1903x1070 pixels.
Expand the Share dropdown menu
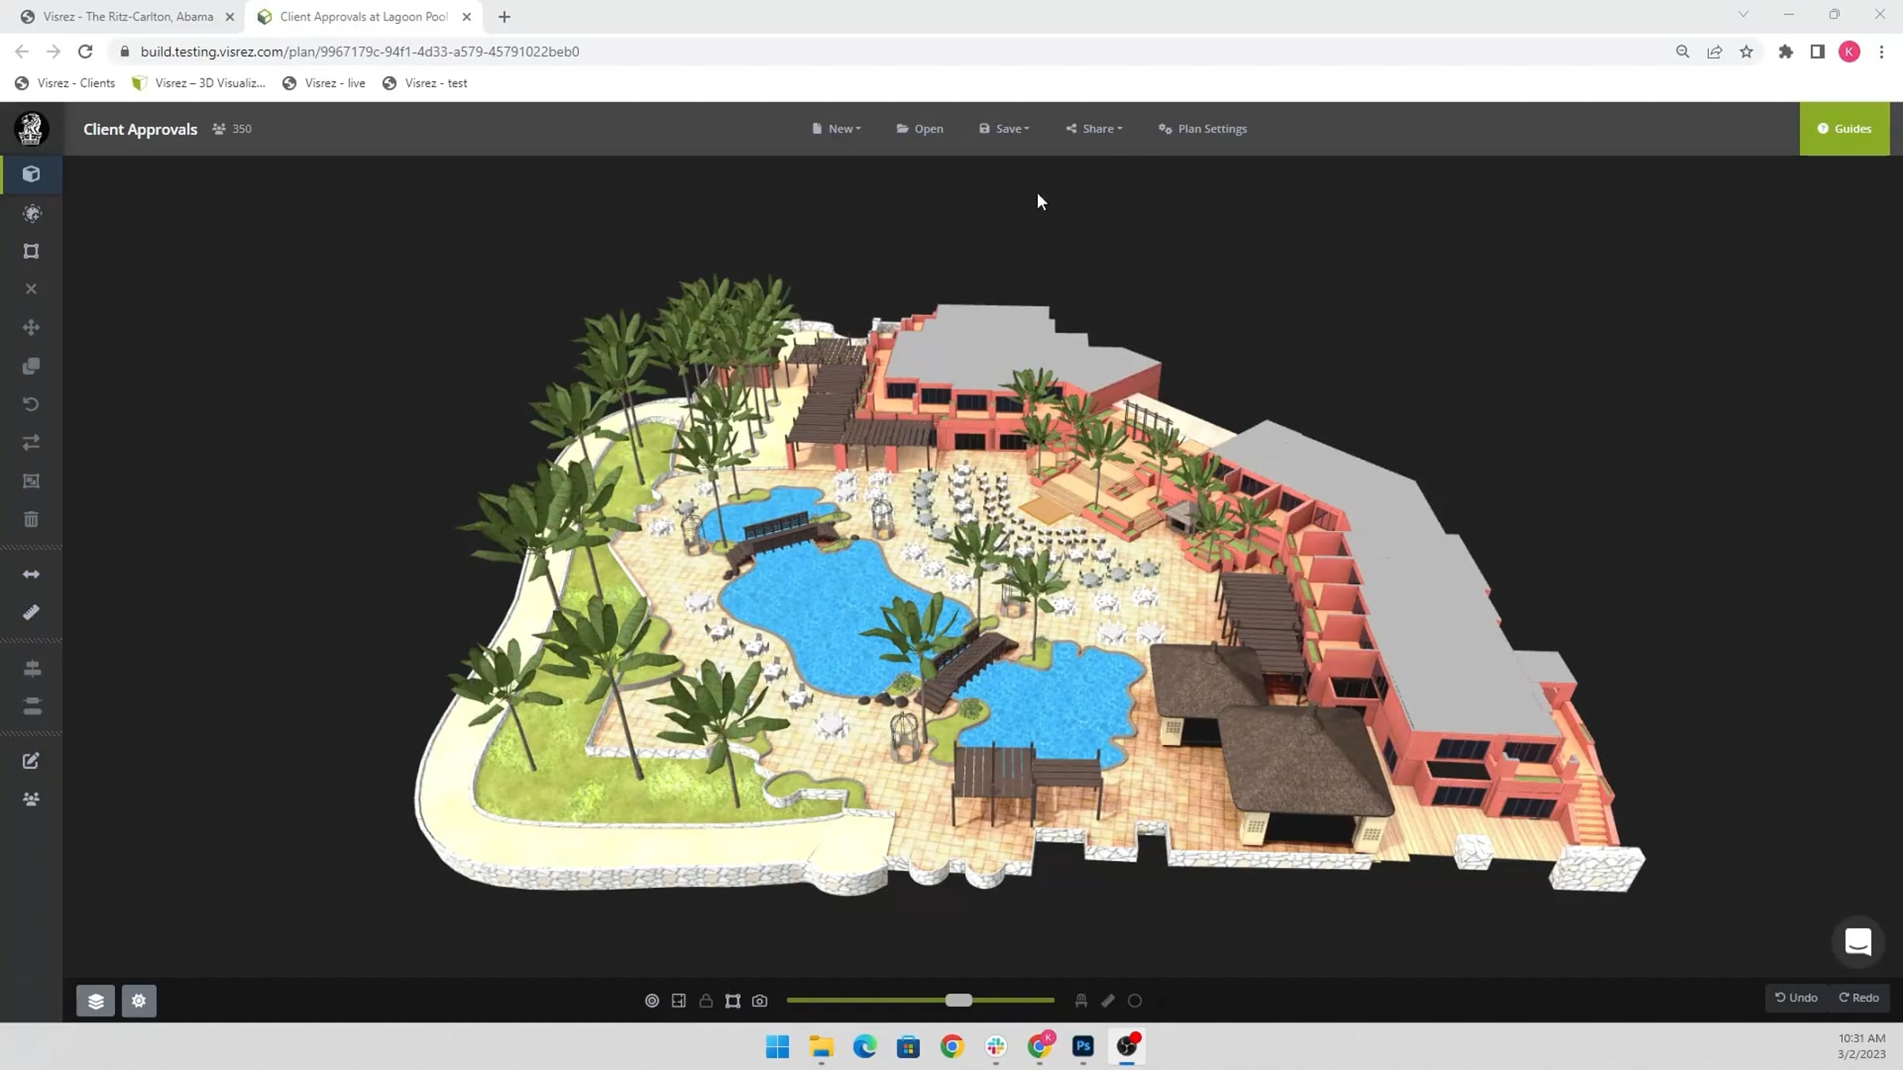click(1094, 128)
